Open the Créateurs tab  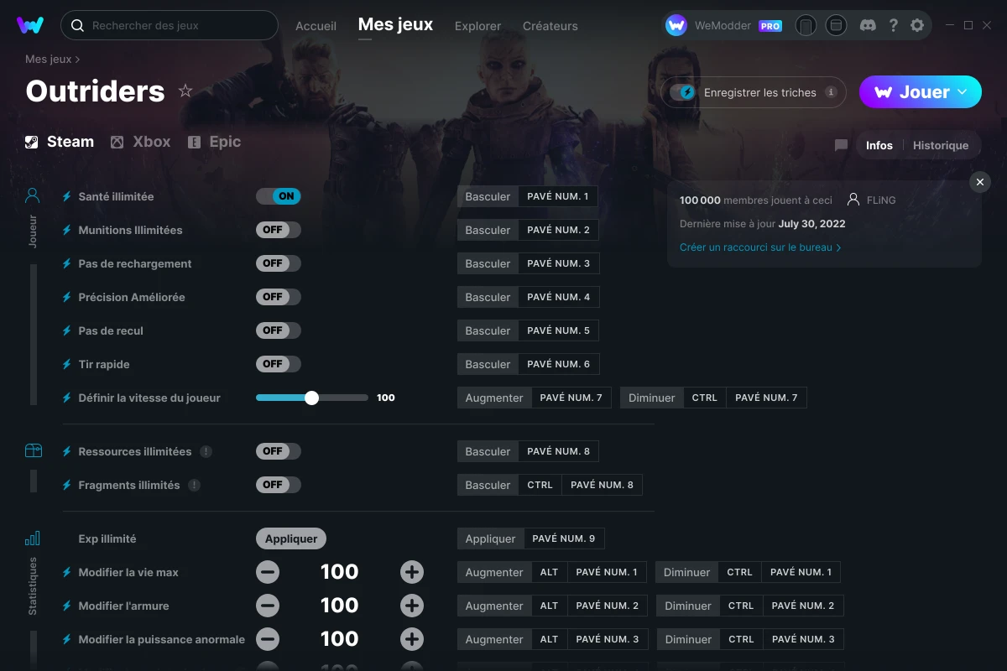(x=550, y=26)
